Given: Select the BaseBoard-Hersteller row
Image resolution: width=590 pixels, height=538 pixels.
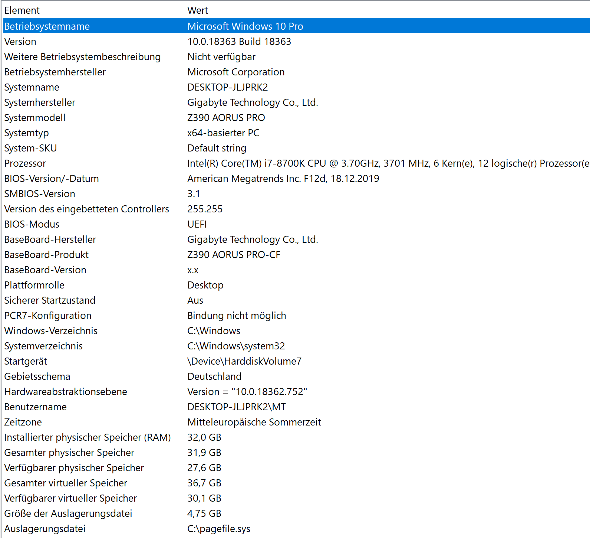Looking at the screenshot, I should click(296, 239).
